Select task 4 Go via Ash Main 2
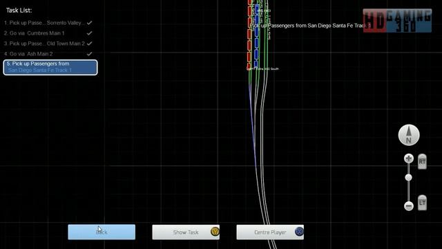This screenshot has width=442, height=249. (x=48, y=54)
